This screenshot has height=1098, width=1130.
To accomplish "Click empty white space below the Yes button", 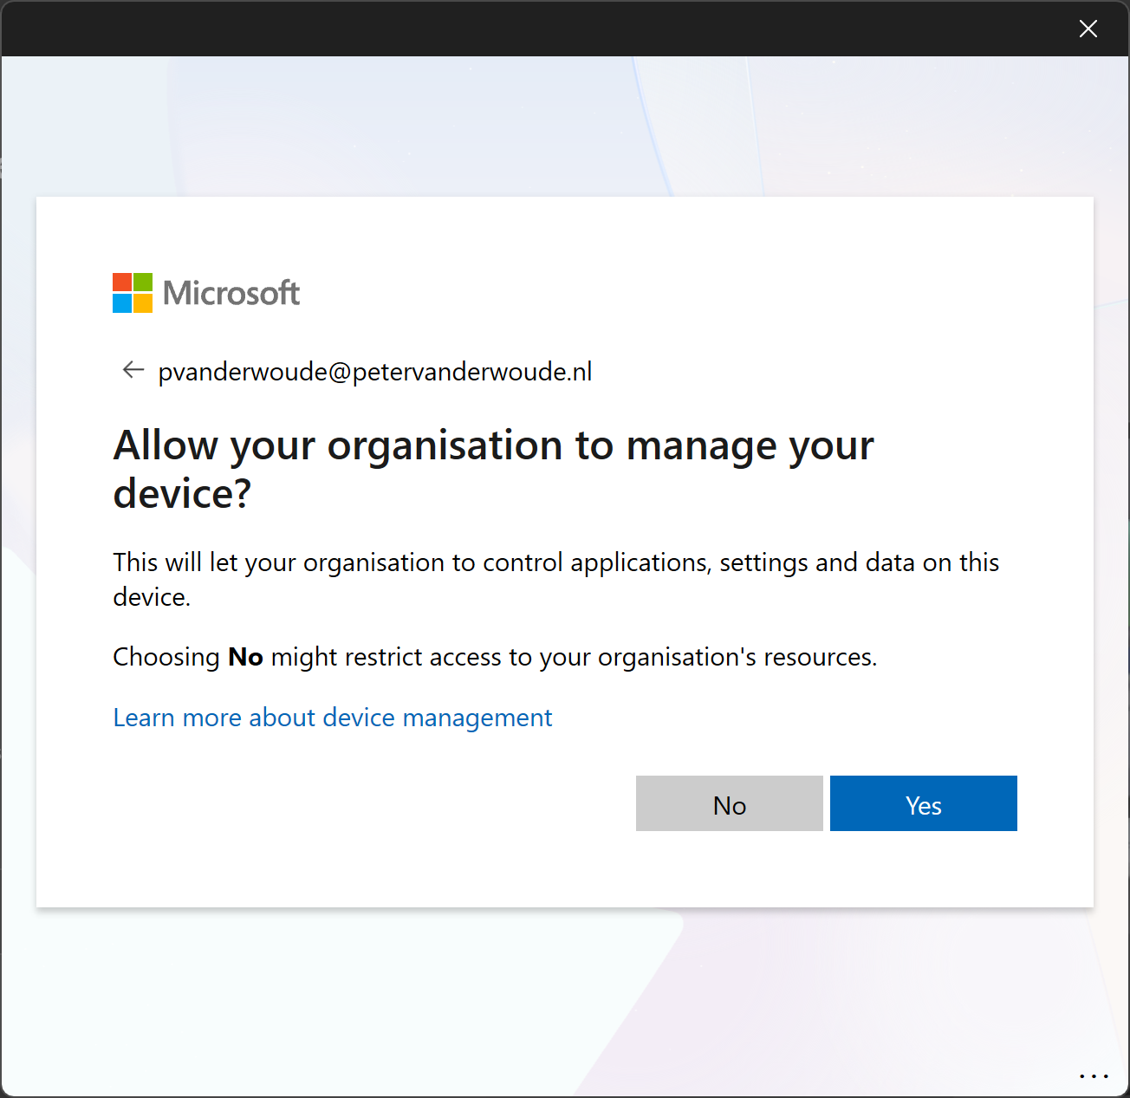I will [x=924, y=871].
